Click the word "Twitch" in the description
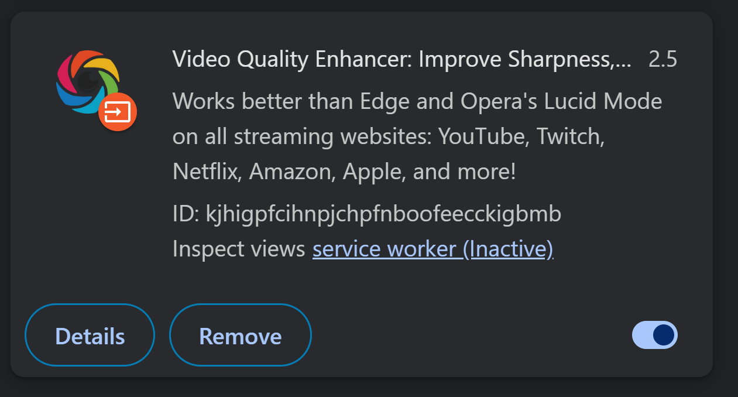Viewport: 738px width, 397px height. click(x=570, y=136)
